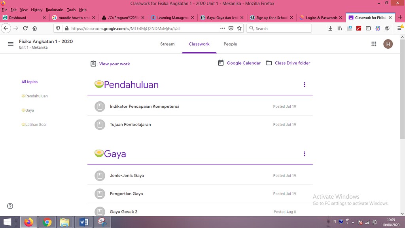Open the account avatar labeled H
405x228 pixels.
(x=388, y=44)
